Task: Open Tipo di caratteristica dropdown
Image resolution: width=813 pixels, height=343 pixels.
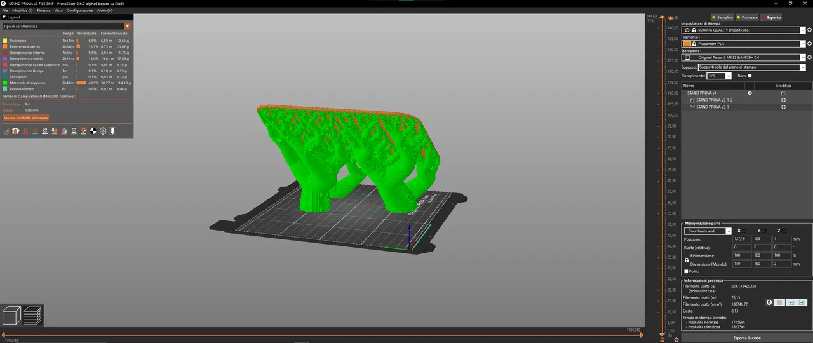Action: click(x=67, y=26)
